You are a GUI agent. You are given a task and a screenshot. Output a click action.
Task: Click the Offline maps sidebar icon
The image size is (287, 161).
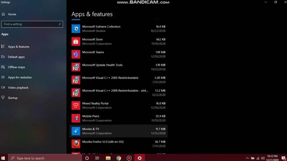pyautogui.click(x=3, y=67)
